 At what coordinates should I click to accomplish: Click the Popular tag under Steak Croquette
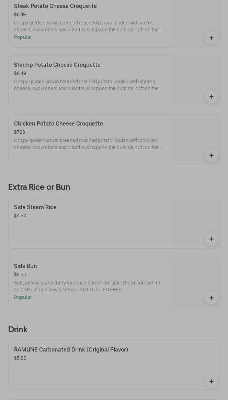coord(23,37)
